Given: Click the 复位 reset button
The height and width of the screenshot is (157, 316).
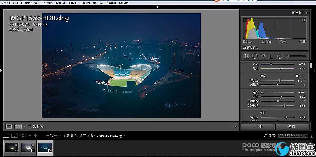Looking at the screenshot, I should click(292, 126).
